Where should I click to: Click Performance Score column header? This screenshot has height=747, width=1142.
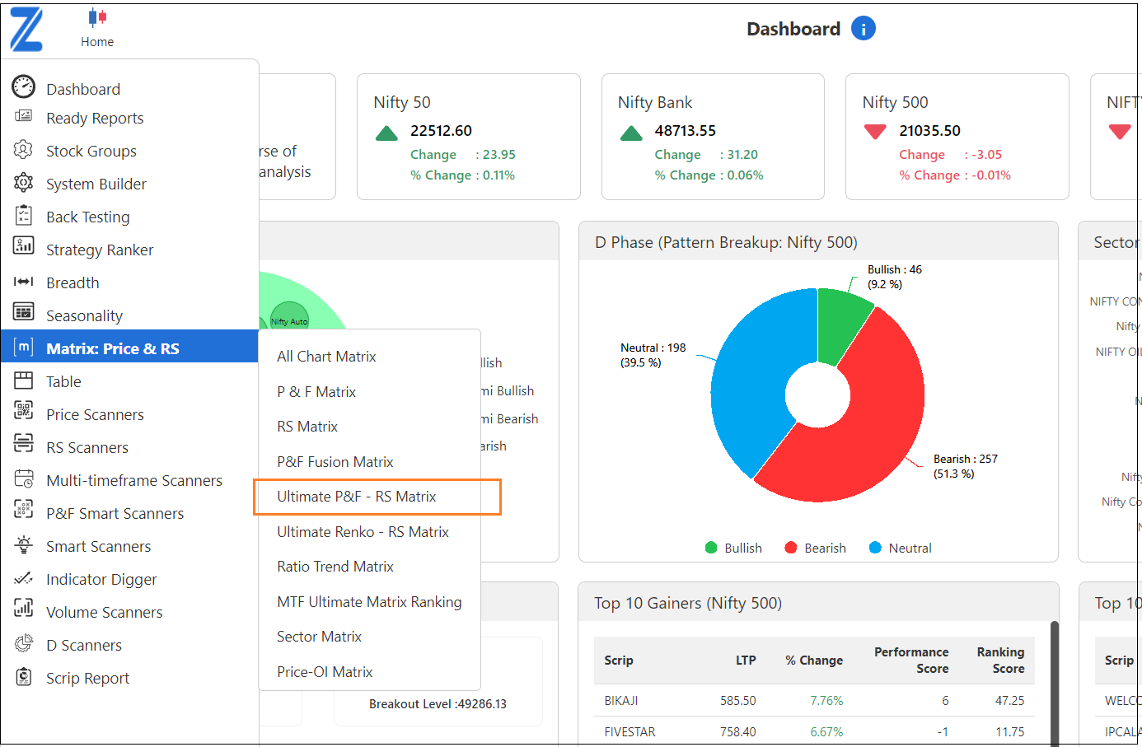(911, 661)
